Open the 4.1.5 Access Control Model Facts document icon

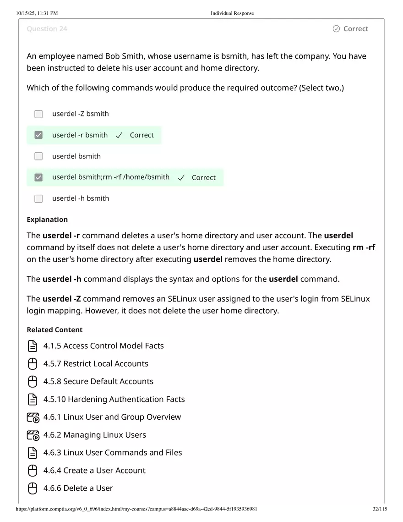pyautogui.click(x=33, y=346)
